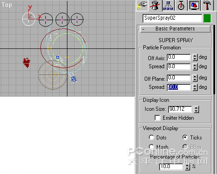Enable the Emitter Hidden checkbox
Screen dimensions: 217x174
coord(157,118)
